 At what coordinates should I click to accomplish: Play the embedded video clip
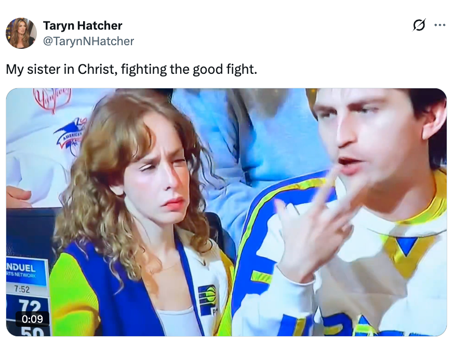pos(226,212)
